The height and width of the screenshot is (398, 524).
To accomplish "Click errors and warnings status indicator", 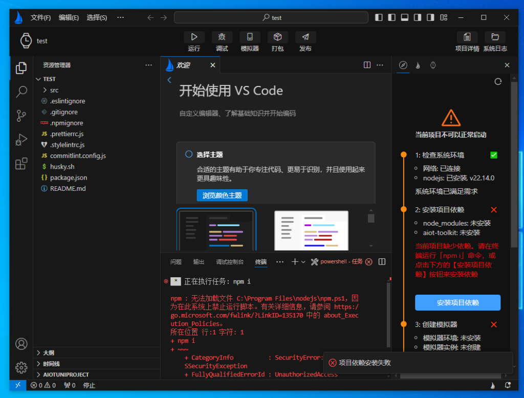I will (x=43, y=385).
